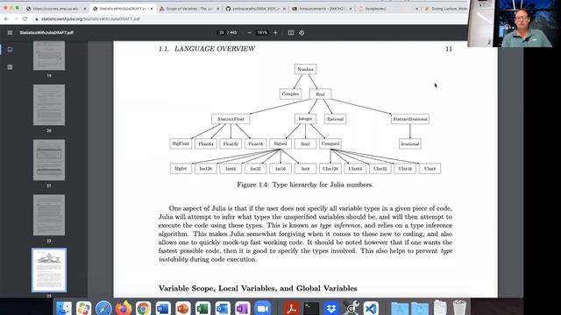Open PowerPoint from the dock

pyautogui.click(x=183, y=308)
